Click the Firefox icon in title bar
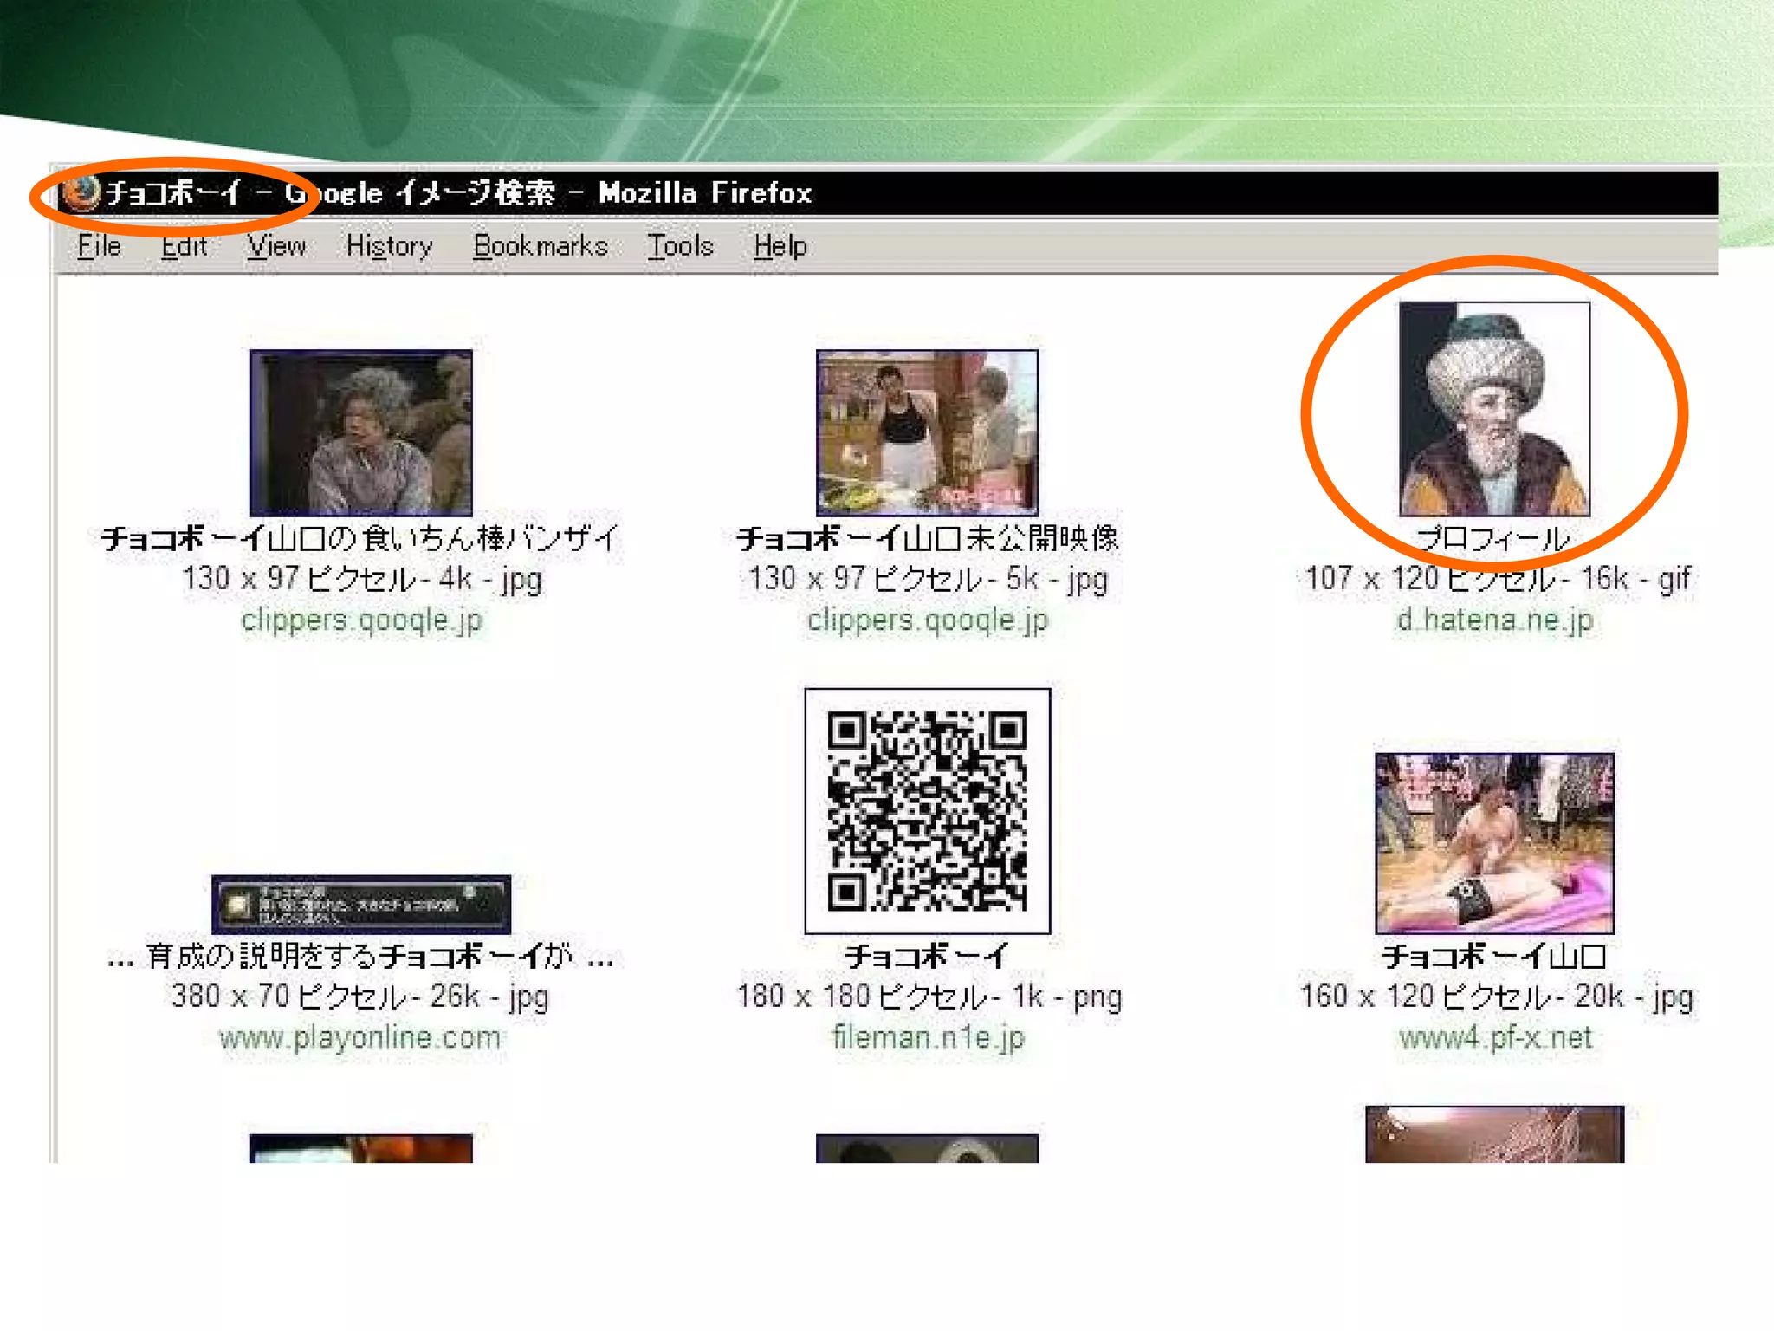This screenshot has width=1774, height=1331. (83, 192)
